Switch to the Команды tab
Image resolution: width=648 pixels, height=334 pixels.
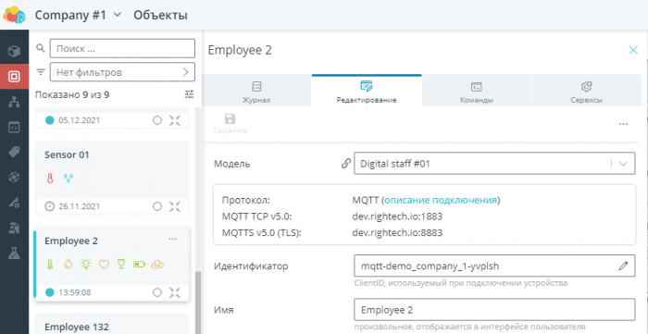(477, 92)
